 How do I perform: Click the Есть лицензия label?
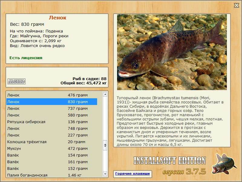click(26, 58)
